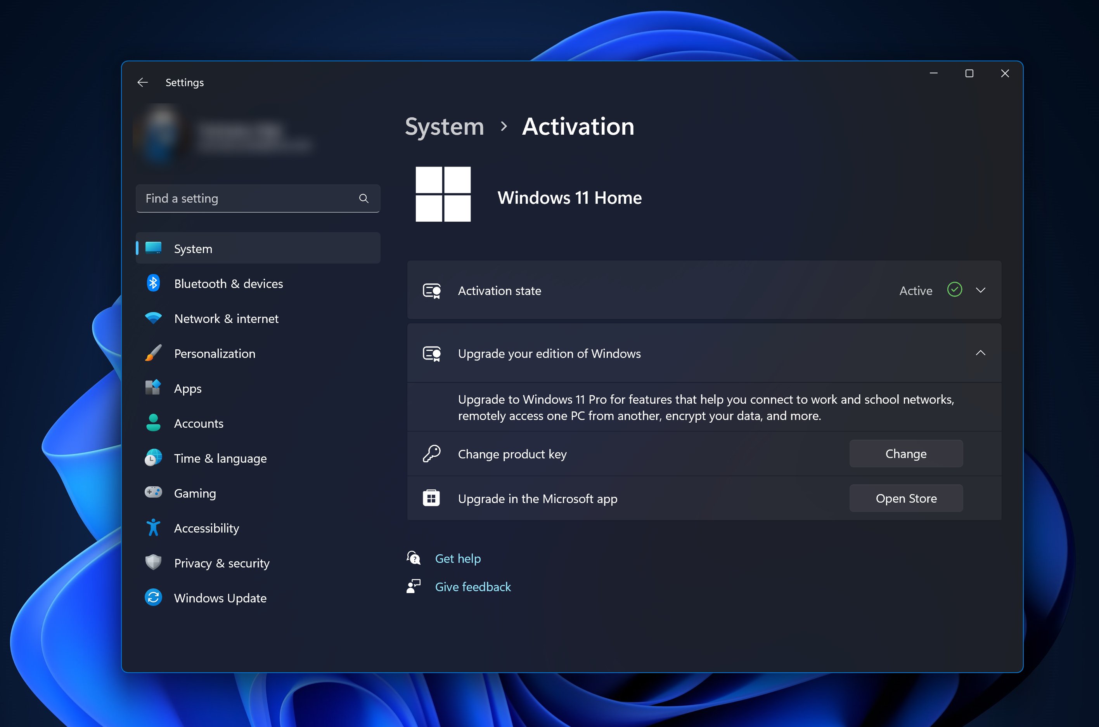Open Accessibility settings
Viewport: 1099px width, 727px height.
(x=258, y=527)
